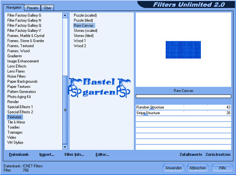
Task: Reset settings with Zurücksetzen
Action: tap(218, 155)
